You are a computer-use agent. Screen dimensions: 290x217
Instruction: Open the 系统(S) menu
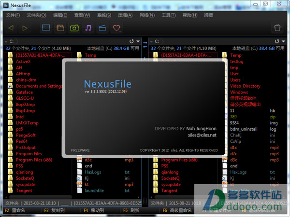(x=104, y=15)
